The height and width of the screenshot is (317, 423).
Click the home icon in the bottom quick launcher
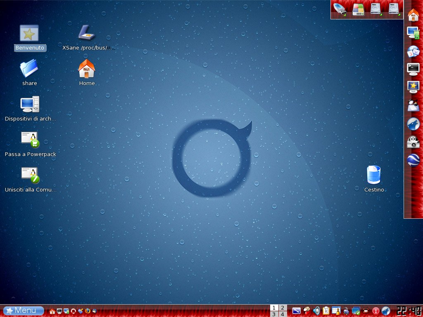click(x=52, y=311)
